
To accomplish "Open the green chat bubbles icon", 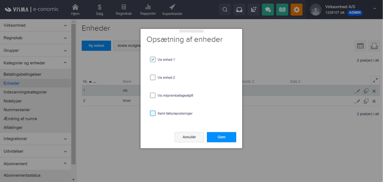I will (268, 10).
